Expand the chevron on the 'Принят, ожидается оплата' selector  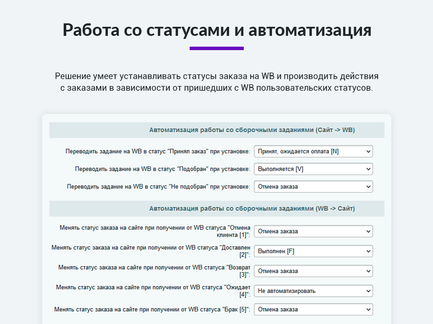pyautogui.click(x=368, y=151)
